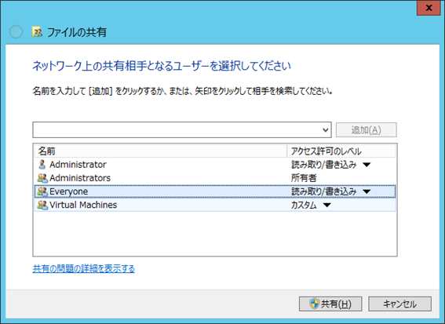Open Everyone permission level dropdown arrow
The height and width of the screenshot is (324, 445).
pos(367,191)
